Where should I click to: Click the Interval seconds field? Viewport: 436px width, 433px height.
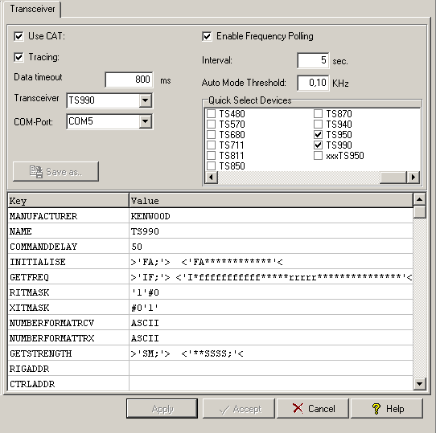[313, 60]
